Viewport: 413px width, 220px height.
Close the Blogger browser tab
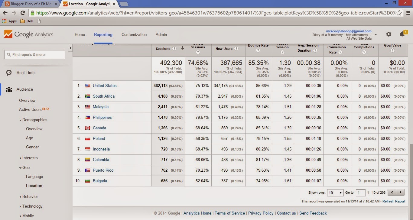[56, 4]
